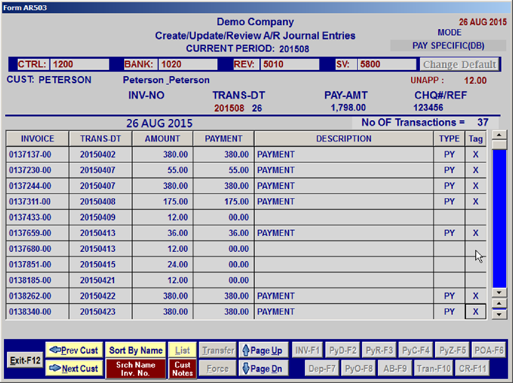Toggle Tag on invoice 0138340-00
This screenshot has width=513, height=383.
475,312
